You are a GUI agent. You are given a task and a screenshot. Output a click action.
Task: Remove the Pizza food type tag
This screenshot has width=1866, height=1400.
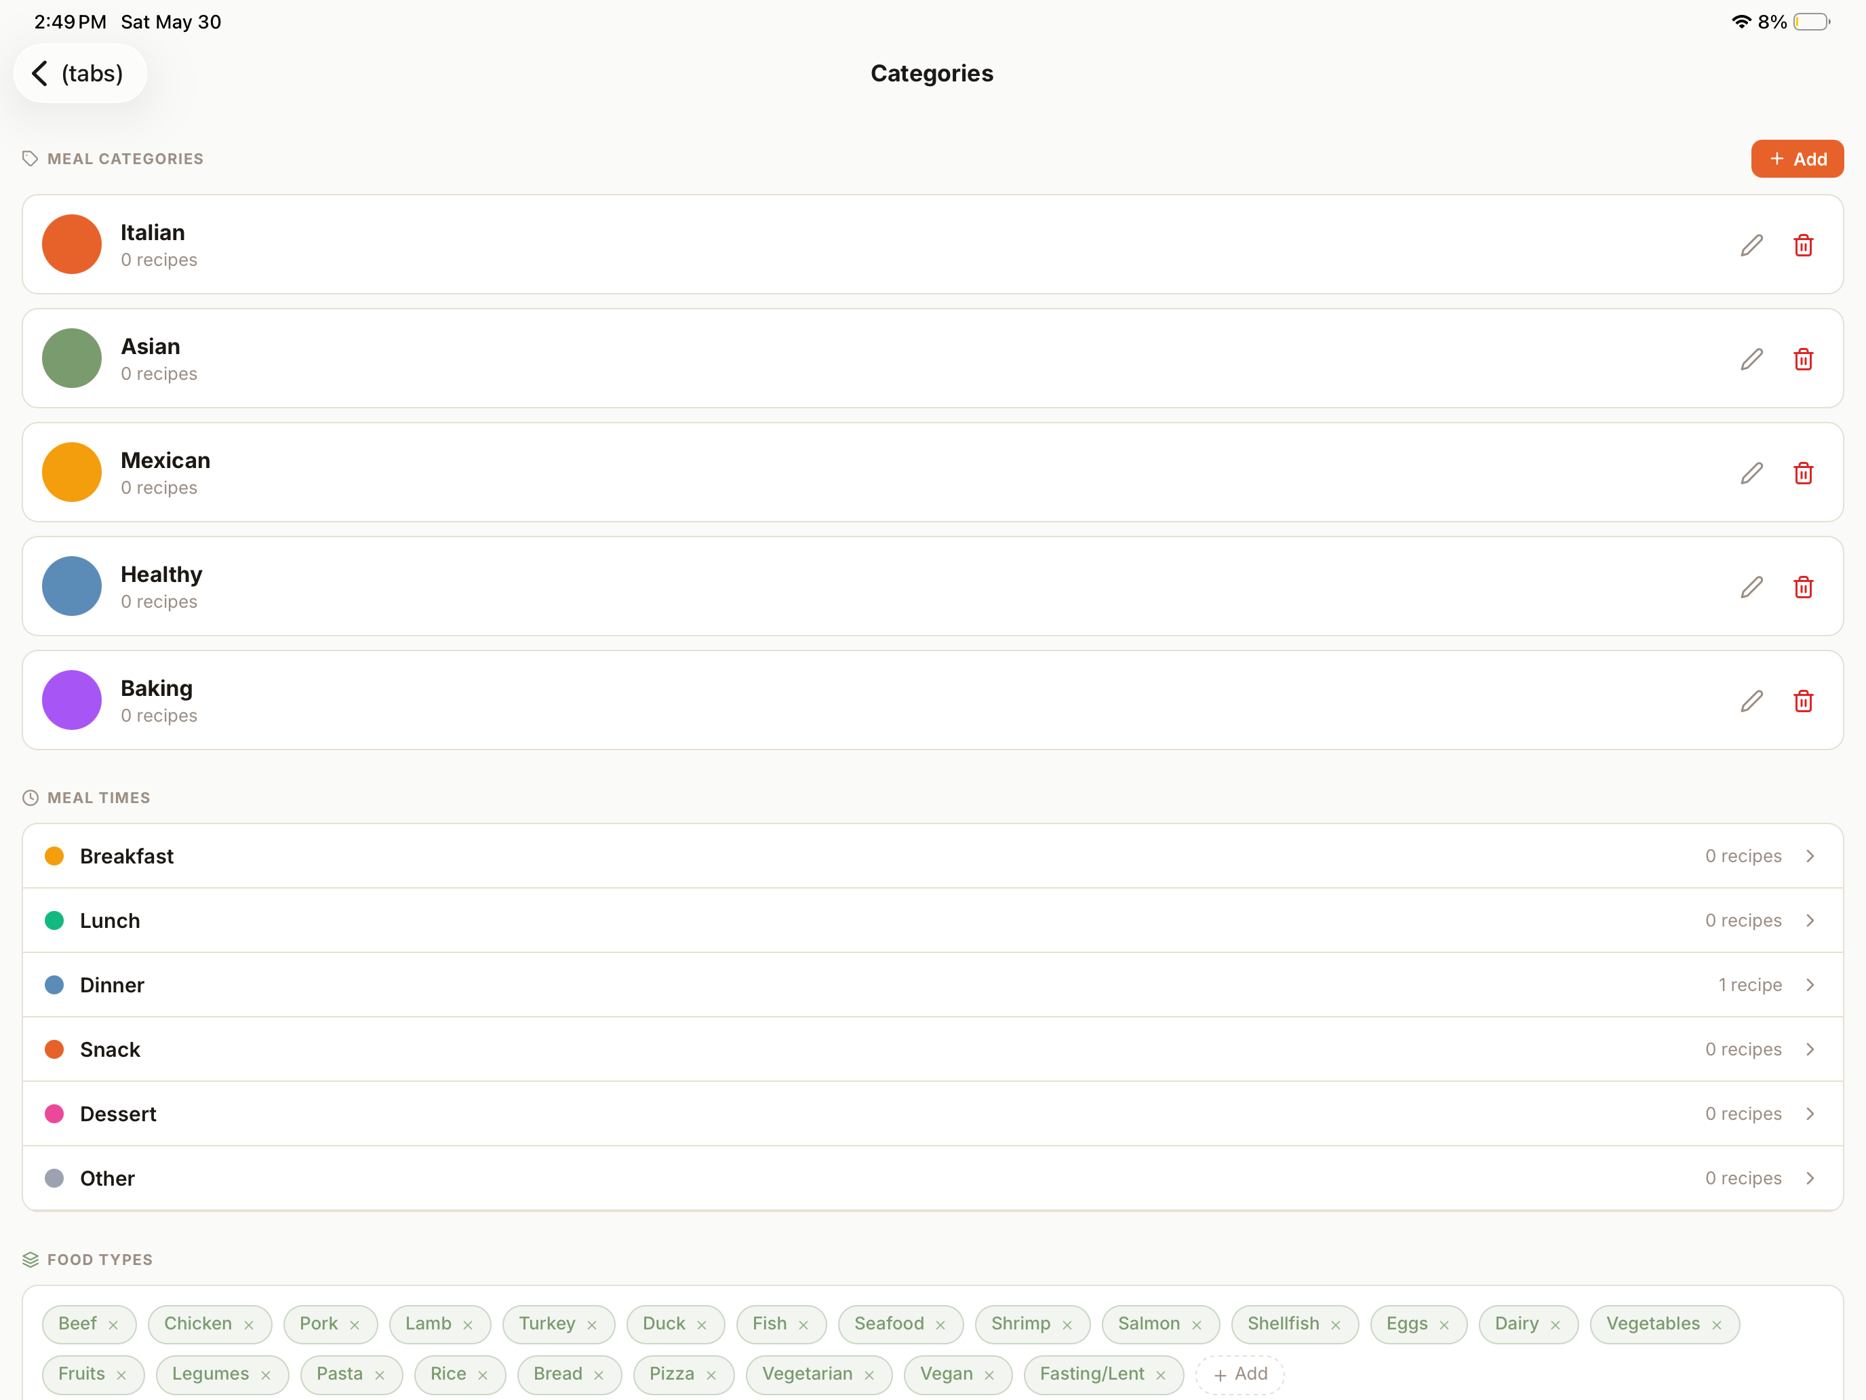(x=711, y=1376)
